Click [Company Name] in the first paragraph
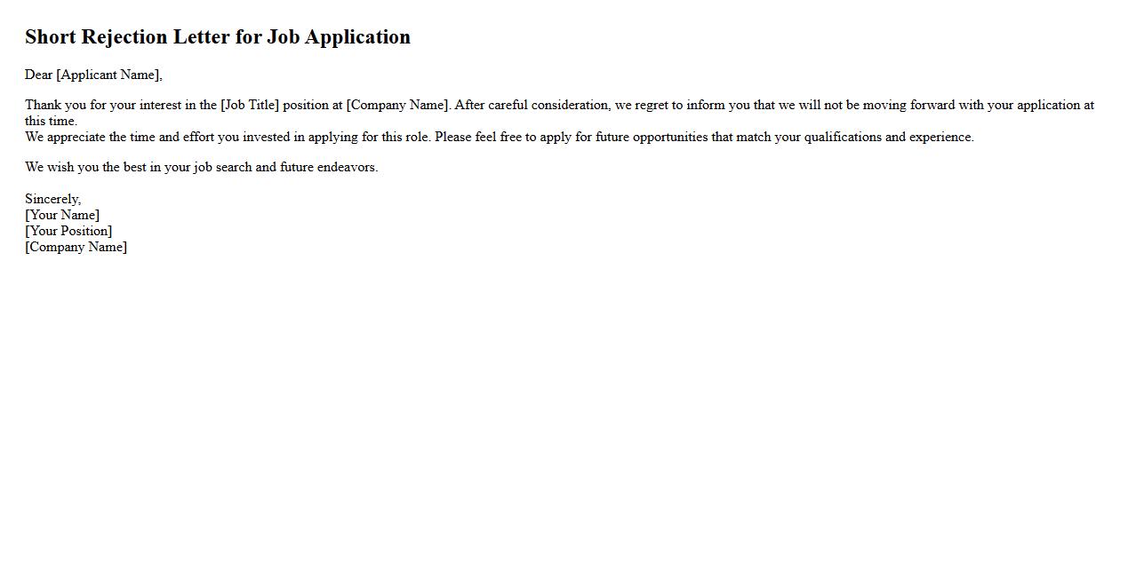 pyautogui.click(x=398, y=105)
